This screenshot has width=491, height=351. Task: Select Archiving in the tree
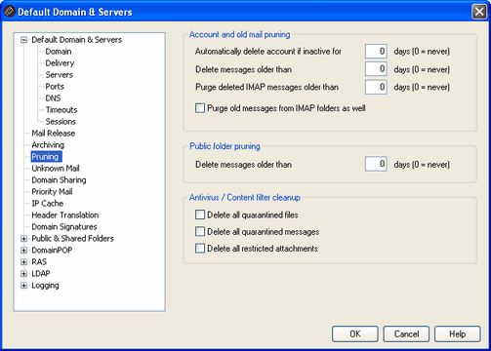(x=48, y=145)
